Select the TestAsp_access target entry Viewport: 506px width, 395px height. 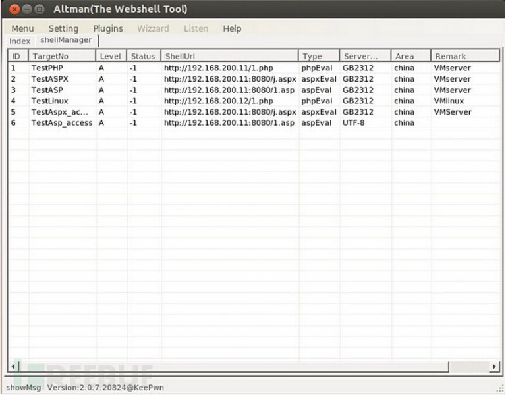[62, 123]
